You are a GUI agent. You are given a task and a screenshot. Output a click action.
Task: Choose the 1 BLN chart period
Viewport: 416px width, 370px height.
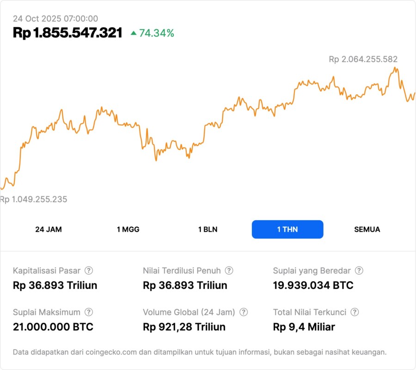click(x=208, y=229)
